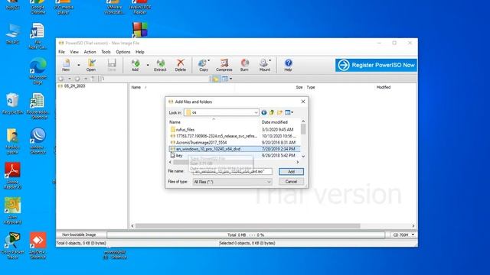Viewport: 490px width, 275px height.
Task: Select the key file
Action: (178, 155)
